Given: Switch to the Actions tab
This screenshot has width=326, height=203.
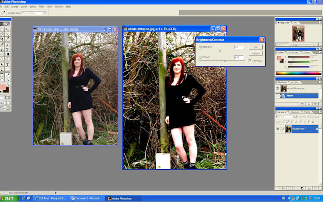Looking at the screenshot, I should coord(295,82).
